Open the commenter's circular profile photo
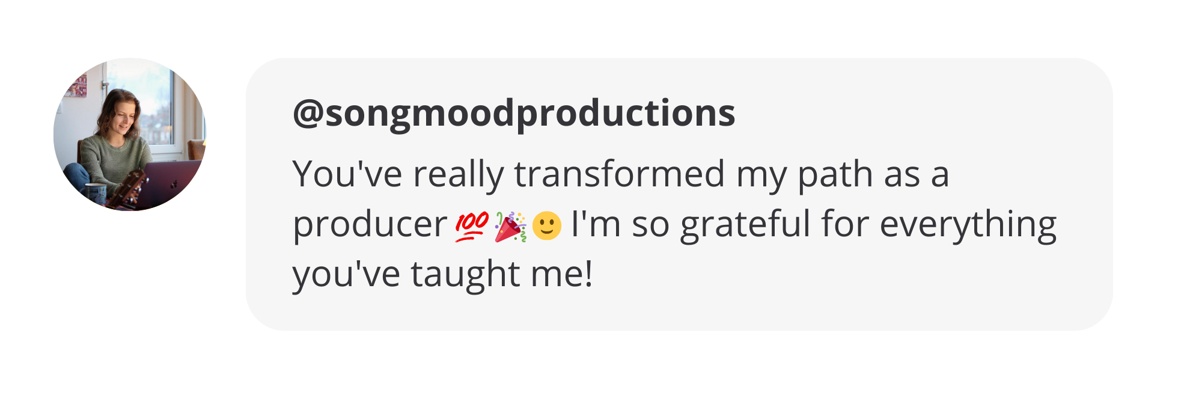 tap(130, 135)
